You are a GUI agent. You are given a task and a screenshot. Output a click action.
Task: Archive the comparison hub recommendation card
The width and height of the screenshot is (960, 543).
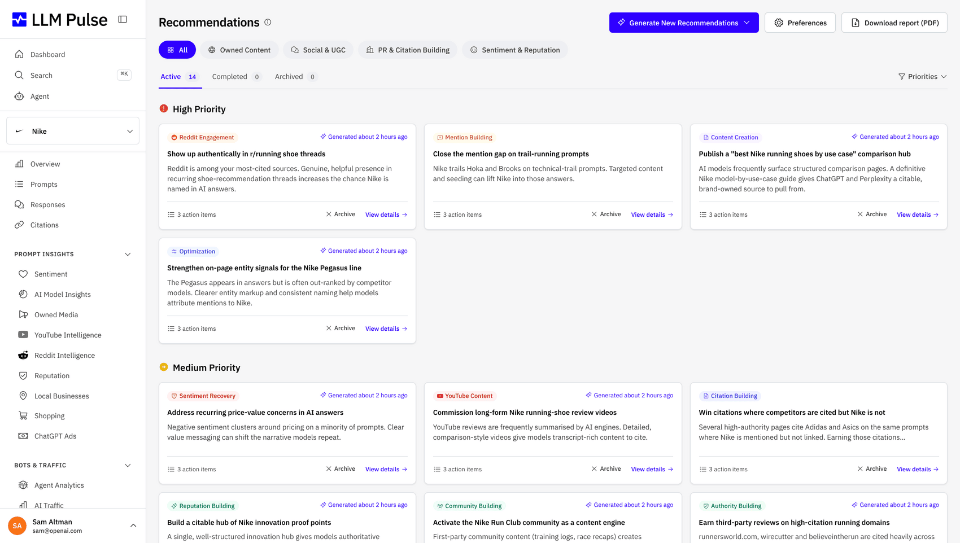point(872,214)
